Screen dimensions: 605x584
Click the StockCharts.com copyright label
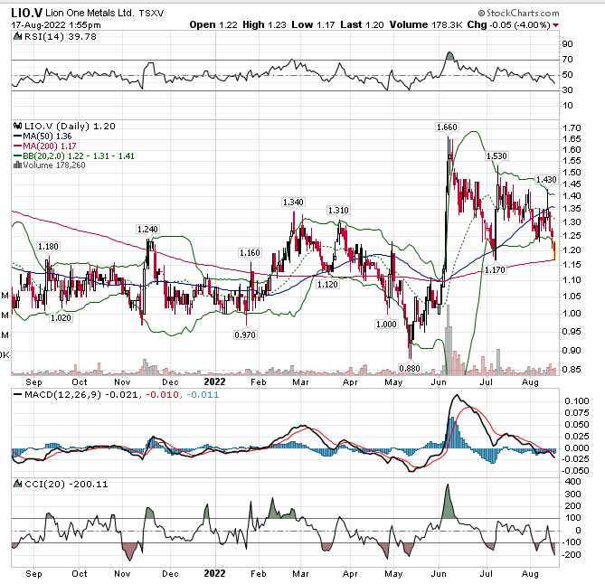click(518, 14)
